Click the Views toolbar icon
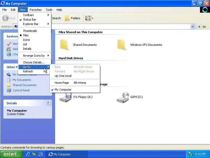The width and height of the screenshot is (210, 158). pos(88,18)
